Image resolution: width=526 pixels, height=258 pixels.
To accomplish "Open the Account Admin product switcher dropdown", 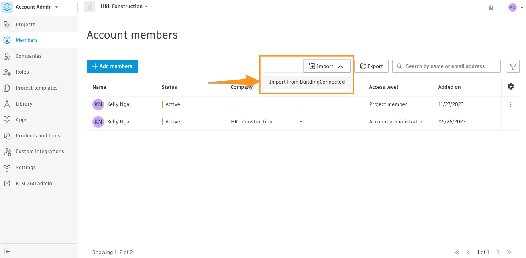I will pyautogui.click(x=37, y=7).
